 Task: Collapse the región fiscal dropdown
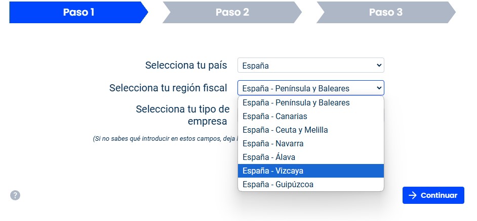(x=379, y=88)
